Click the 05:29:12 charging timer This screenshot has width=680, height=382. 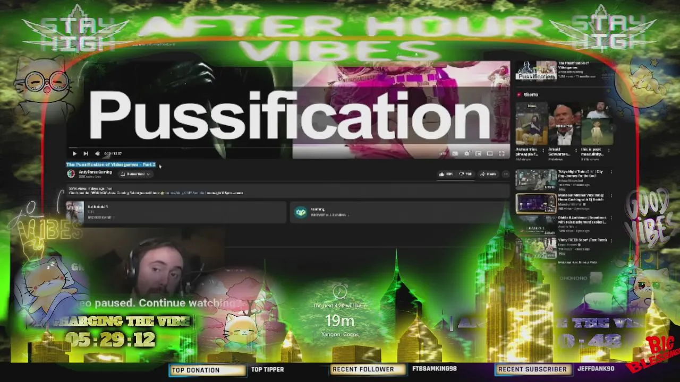[110, 339]
